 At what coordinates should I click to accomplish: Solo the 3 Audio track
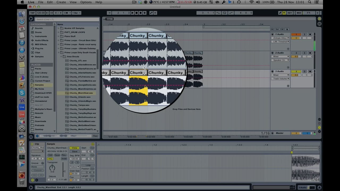click(x=305, y=71)
